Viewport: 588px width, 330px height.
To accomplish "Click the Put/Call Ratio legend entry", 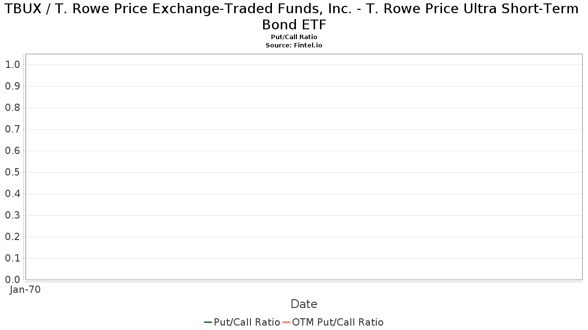I will (242, 322).
